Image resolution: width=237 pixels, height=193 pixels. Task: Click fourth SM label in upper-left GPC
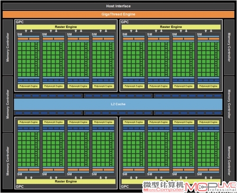click(94, 34)
